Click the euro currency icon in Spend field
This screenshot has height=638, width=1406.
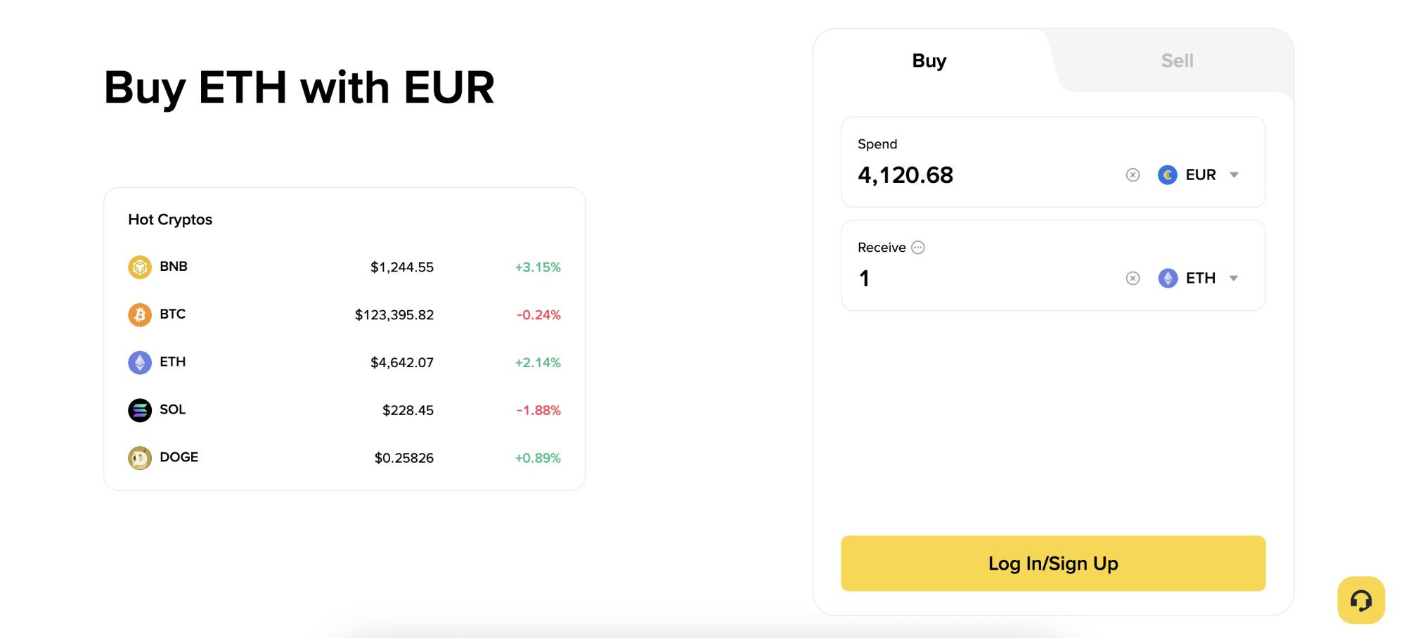point(1167,174)
